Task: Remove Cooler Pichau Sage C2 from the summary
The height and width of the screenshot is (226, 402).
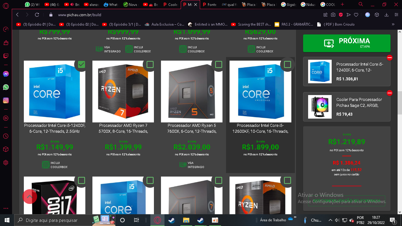Action: 390,93
